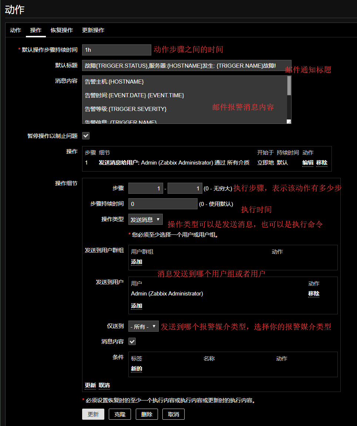This screenshot has height=426, width=357.
Task: Click the 默认操作步骤持续时间 input field
Action: (x=117, y=50)
